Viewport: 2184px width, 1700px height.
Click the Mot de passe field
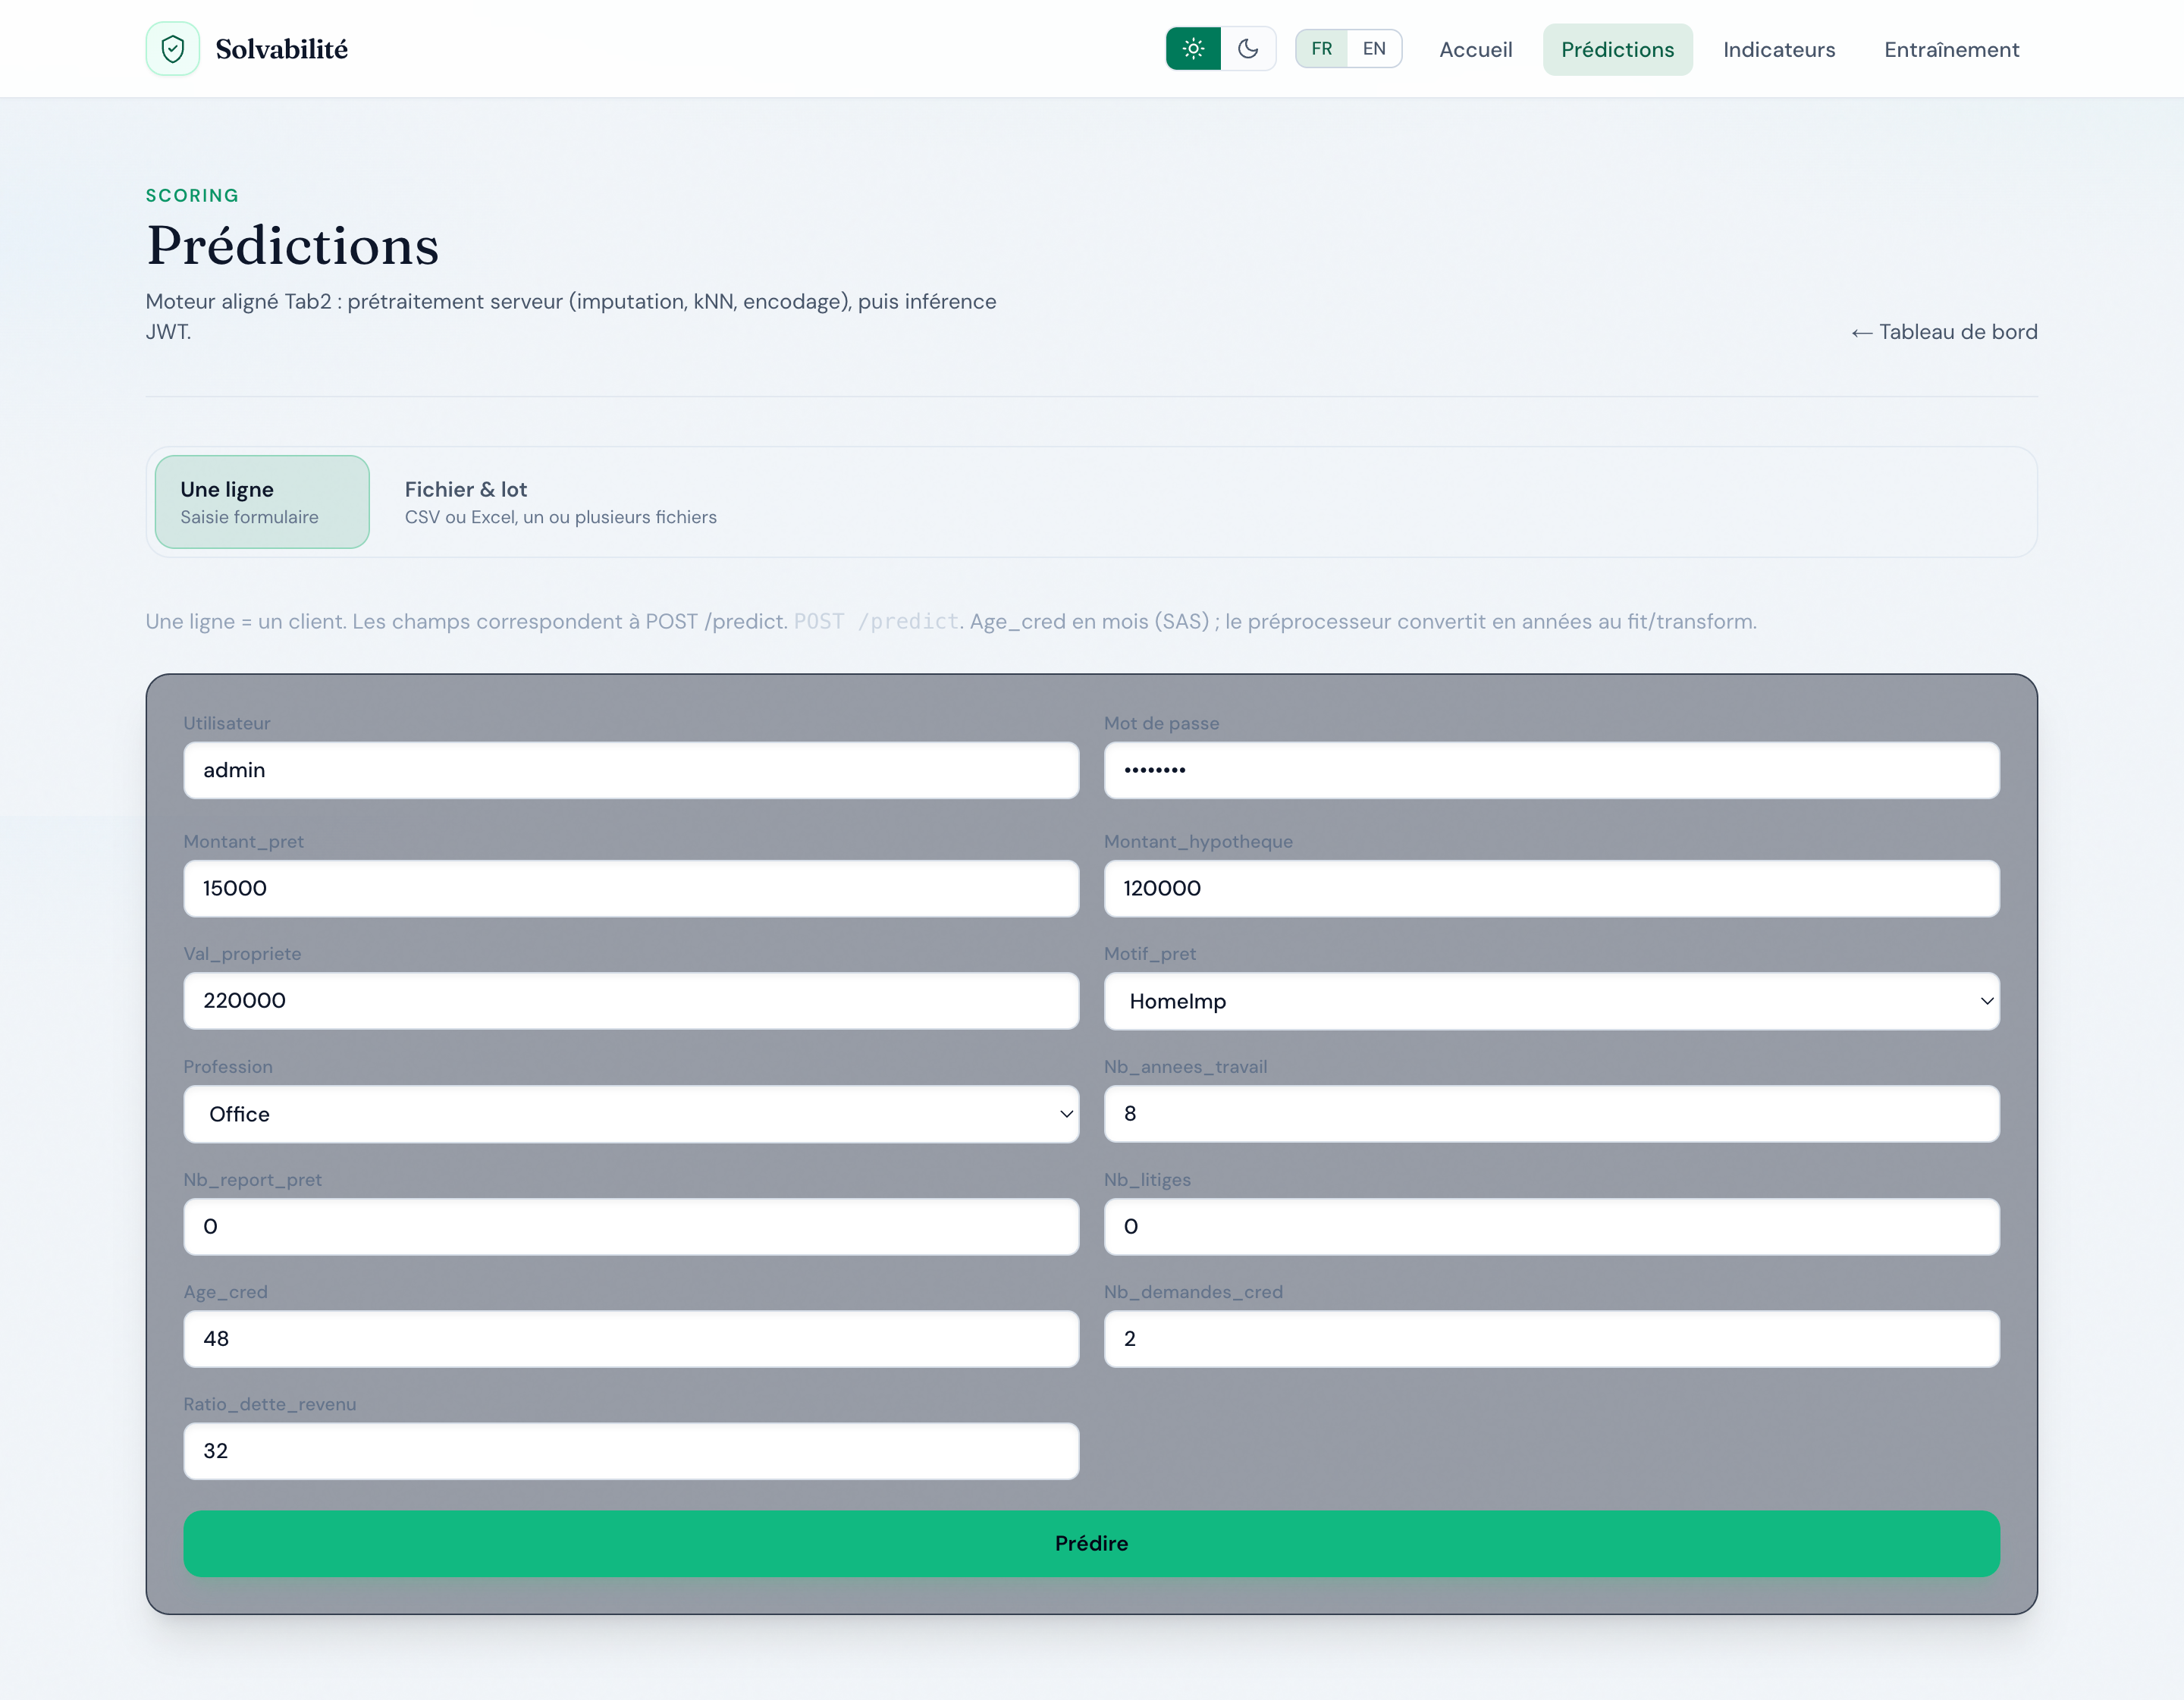pos(1551,770)
